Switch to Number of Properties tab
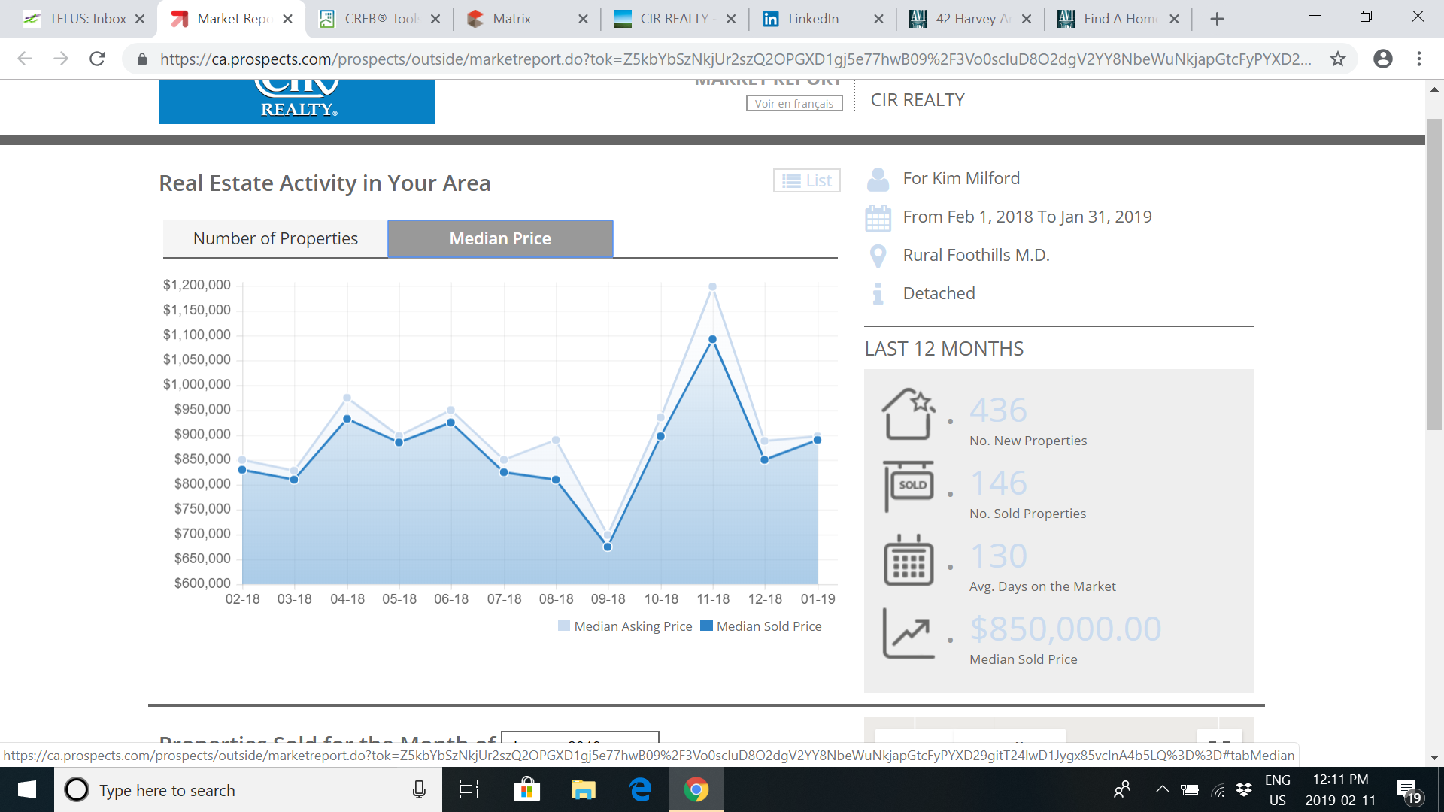This screenshot has width=1444, height=812. (275, 238)
